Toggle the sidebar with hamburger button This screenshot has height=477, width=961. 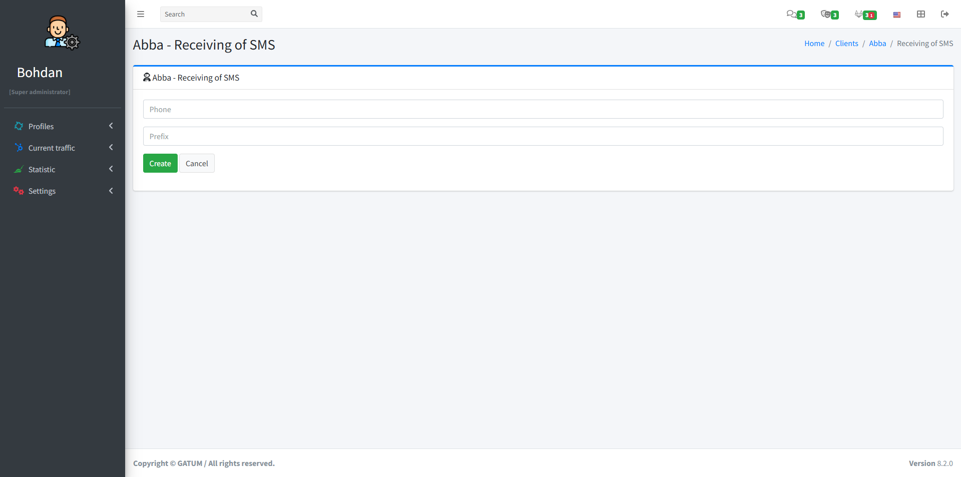click(x=141, y=14)
